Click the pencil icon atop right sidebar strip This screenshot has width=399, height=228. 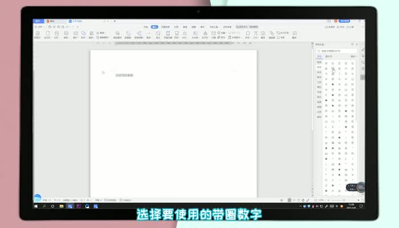[x=363, y=50]
